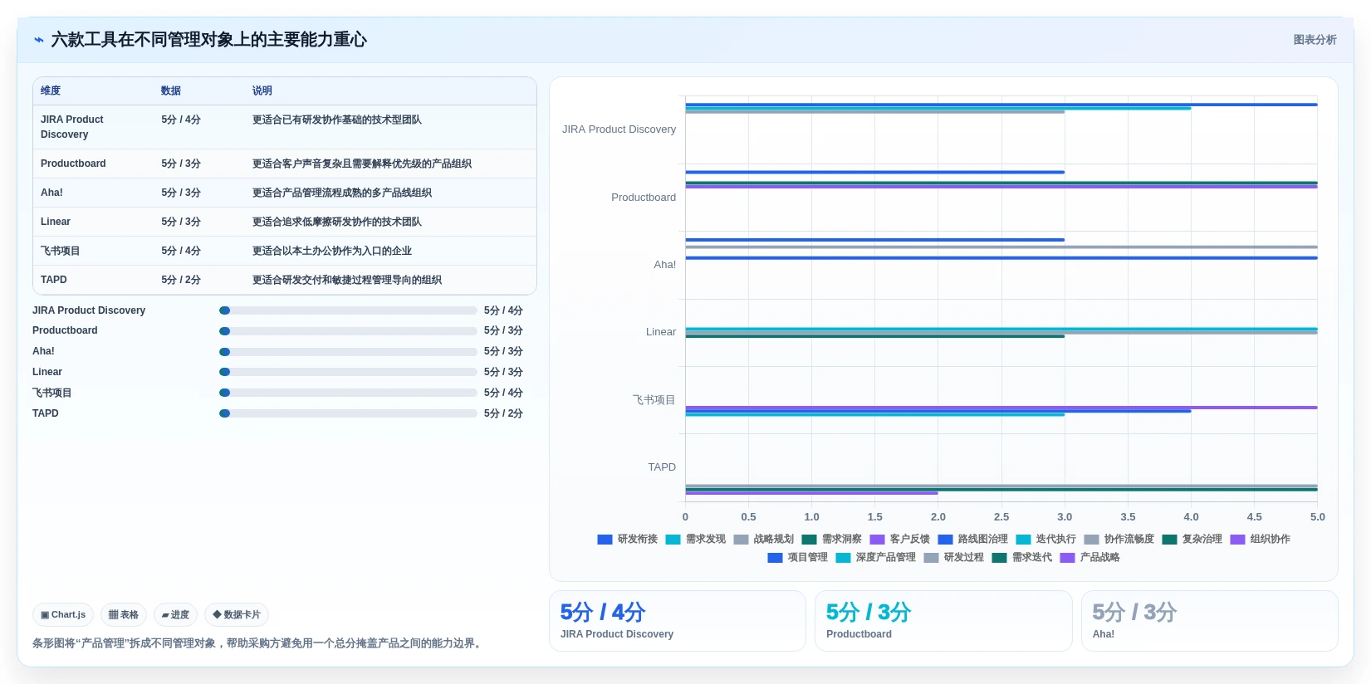Toggle the 复杂治理 legend item

pyautogui.click(x=1192, y=540)
